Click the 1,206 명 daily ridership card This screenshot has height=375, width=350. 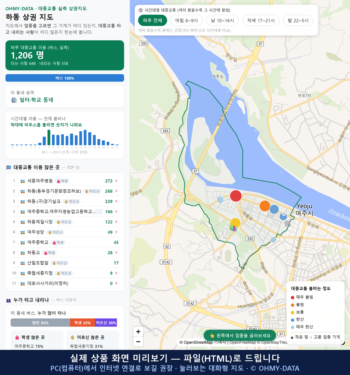(65, 55)
